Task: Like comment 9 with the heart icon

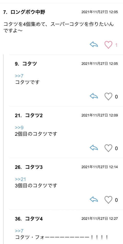Action: tap(108, 96)
